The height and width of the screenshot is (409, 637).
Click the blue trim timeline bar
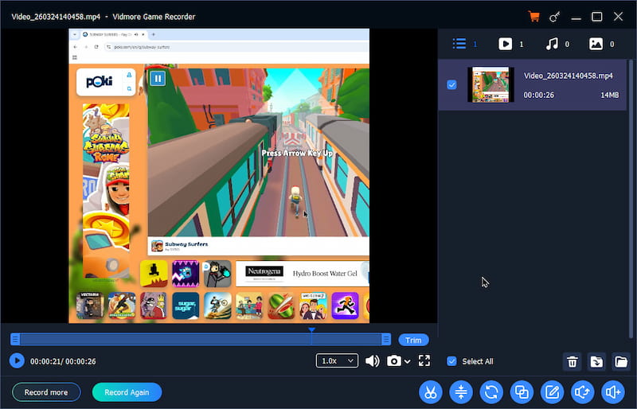[x=199, y=340]
